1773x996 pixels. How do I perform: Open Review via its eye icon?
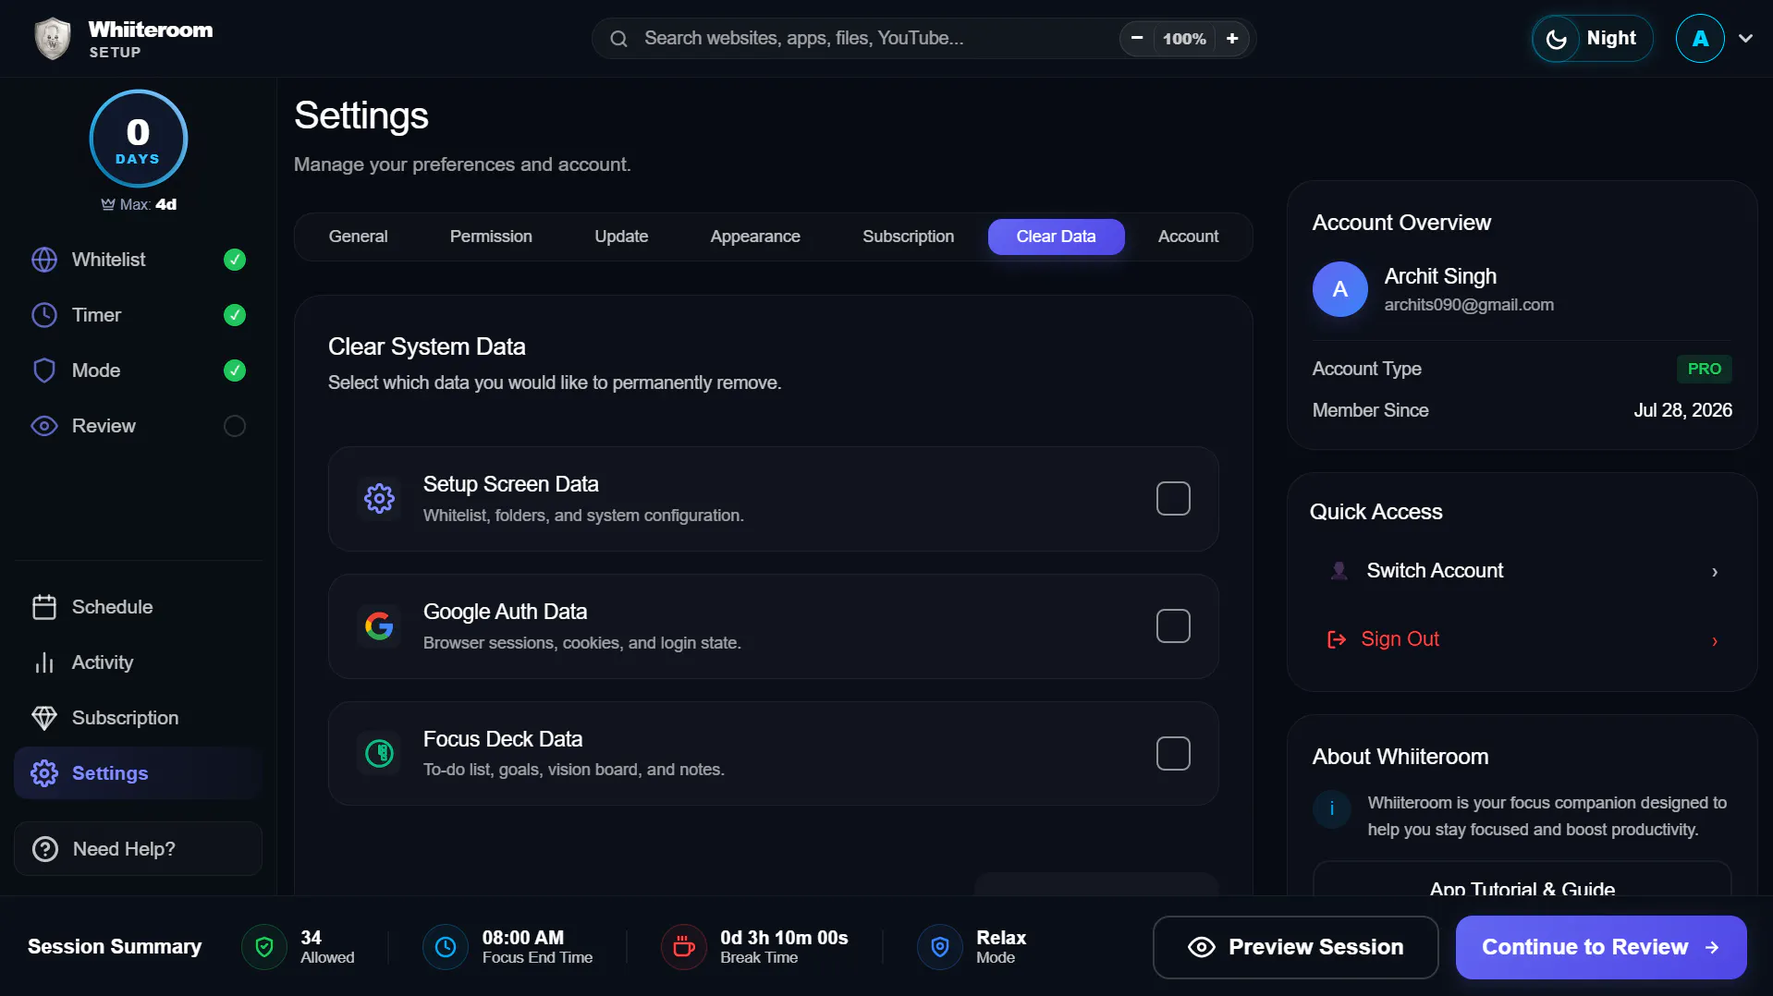[44, 426]
